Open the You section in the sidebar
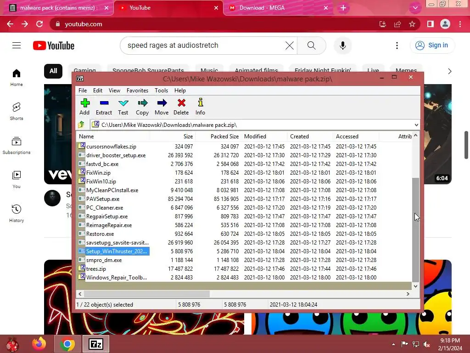Image resolution: width=470 pixels, height=353 pixels. (17, 180)
